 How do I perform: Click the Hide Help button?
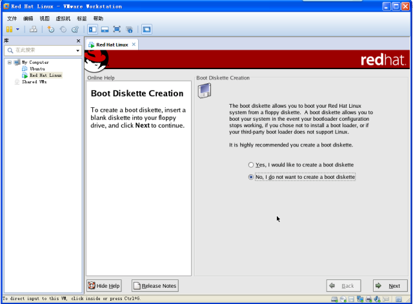[104, 286]
